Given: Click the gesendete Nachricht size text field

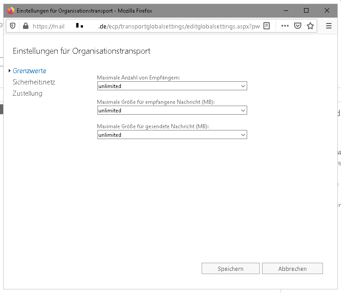Looking at the screenshot, I should pyautogui.click(x=168, y=135).
